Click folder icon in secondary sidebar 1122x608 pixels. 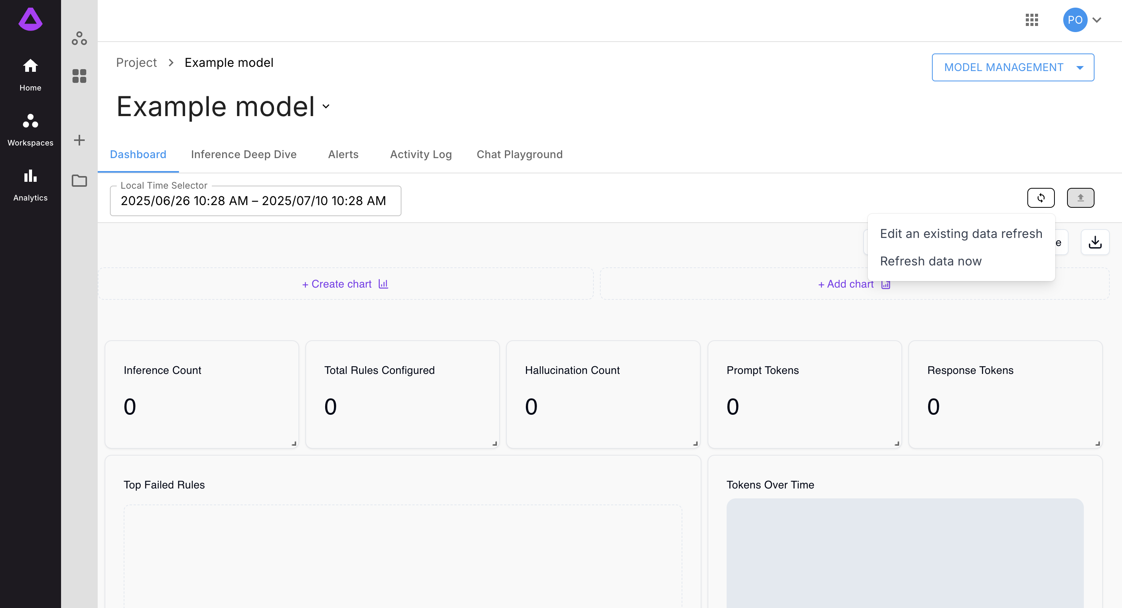click(x=79, y=180)
